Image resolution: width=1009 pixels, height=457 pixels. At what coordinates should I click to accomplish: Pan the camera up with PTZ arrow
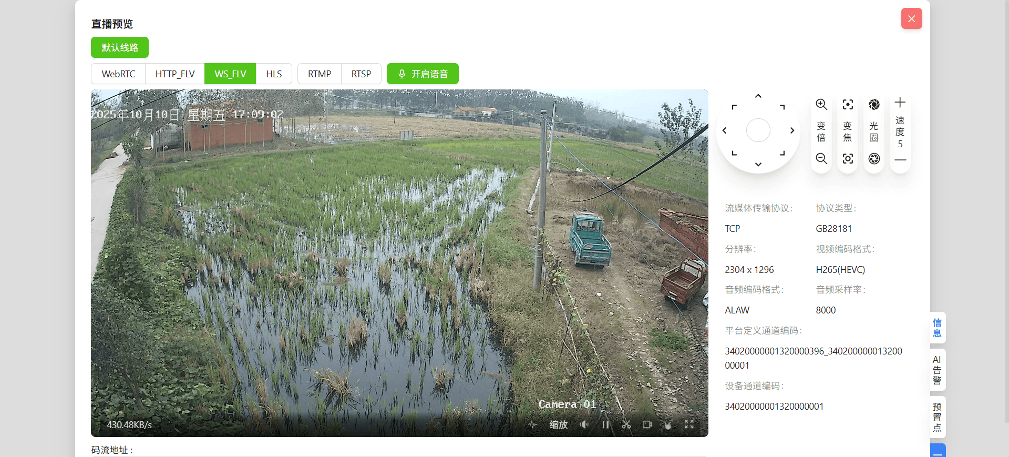758,96
